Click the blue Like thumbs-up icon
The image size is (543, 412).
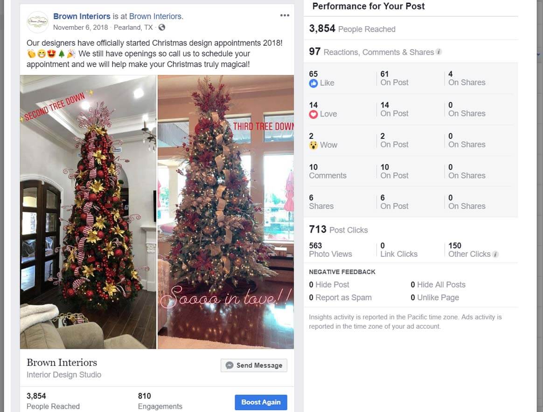tap(313, 83)
